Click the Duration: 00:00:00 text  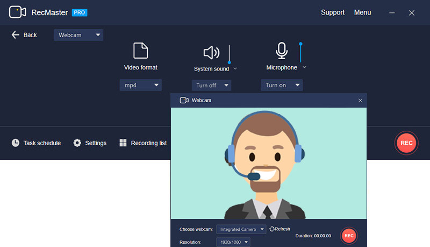tap(313, 236)
